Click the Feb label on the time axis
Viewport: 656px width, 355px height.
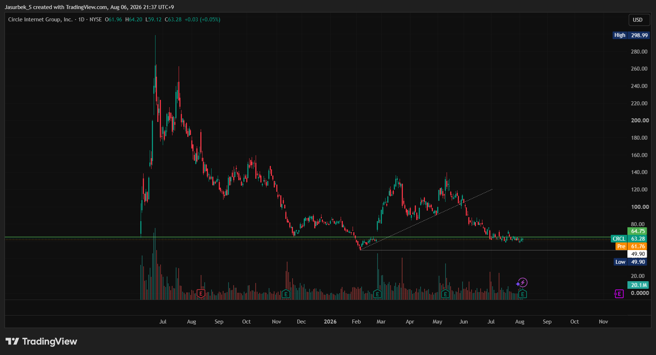356,322
